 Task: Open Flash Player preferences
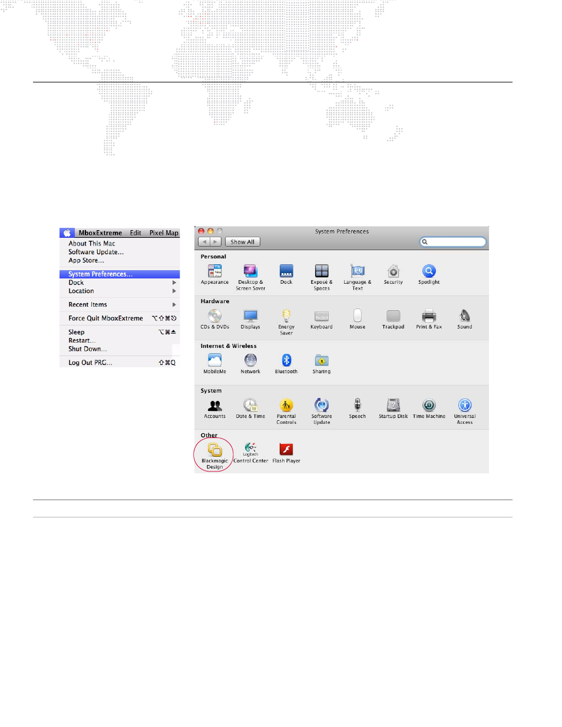point(286,453)
